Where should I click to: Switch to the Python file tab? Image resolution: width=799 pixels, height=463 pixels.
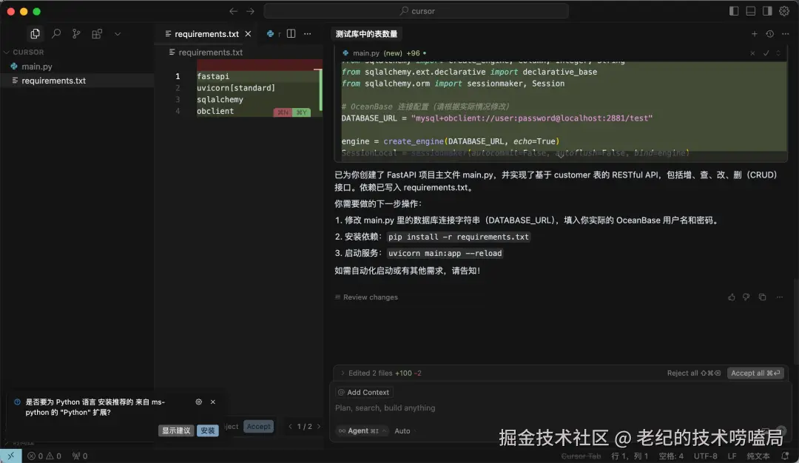tap(273, 33)
